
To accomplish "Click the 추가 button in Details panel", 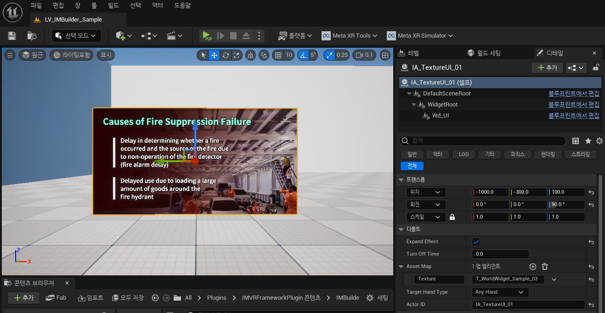I will [547, 67].
